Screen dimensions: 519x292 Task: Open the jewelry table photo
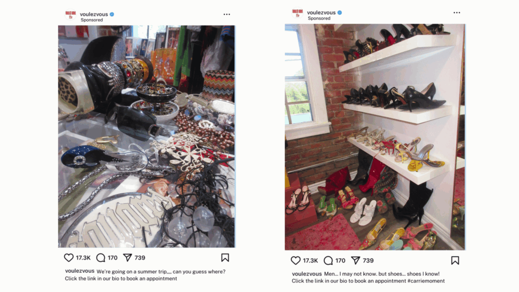(146, 136)
